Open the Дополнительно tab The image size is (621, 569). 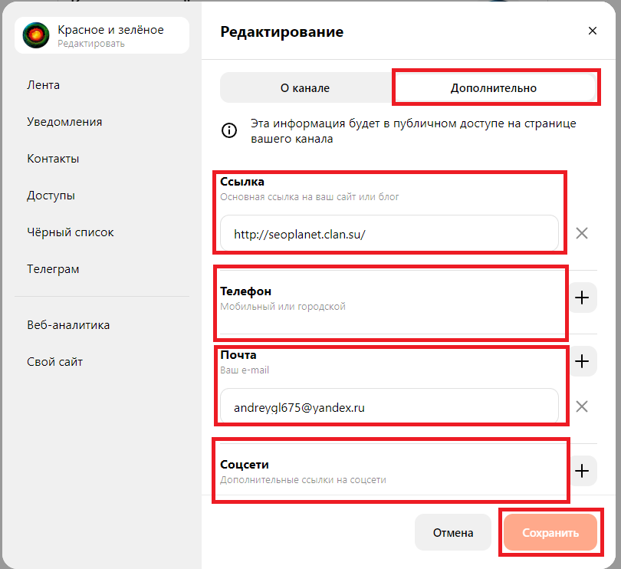click(496, 88)
